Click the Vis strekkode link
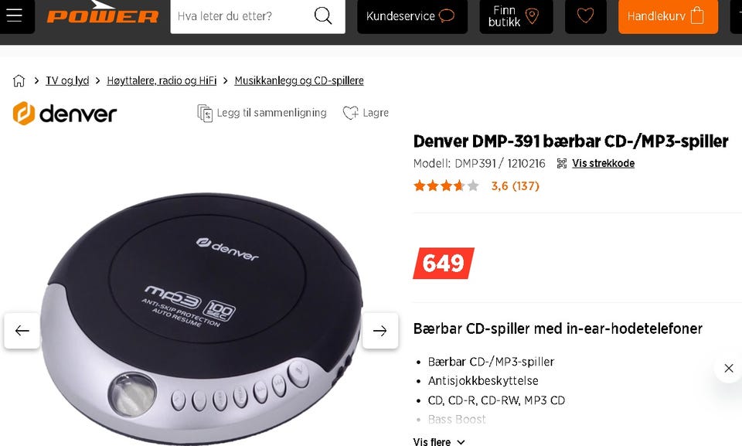The image size is (742, 446). point(603,163)
